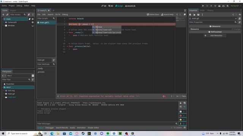The height and width of the screenshot is (136, 243).
Task: Toggle visibility of Window node
Action: (33, 26)
